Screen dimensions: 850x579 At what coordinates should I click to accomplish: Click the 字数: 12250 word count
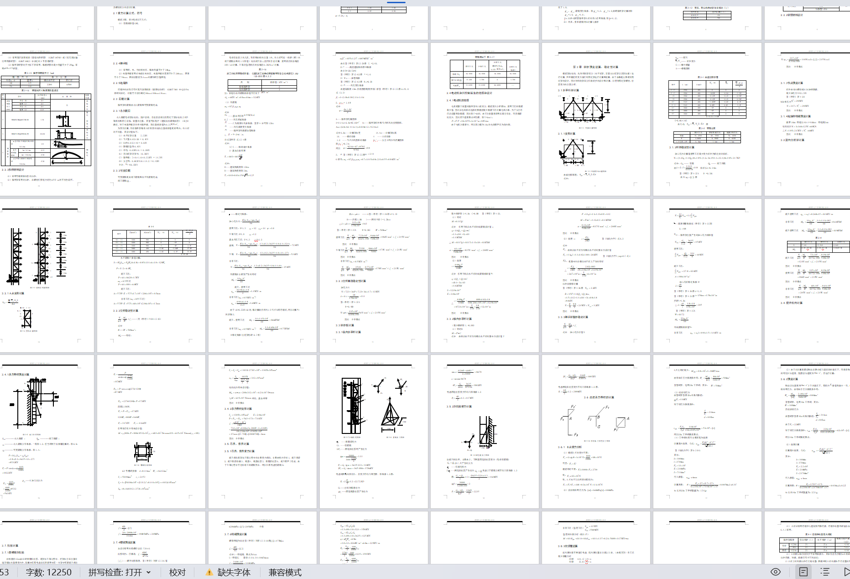pos(49,572)
